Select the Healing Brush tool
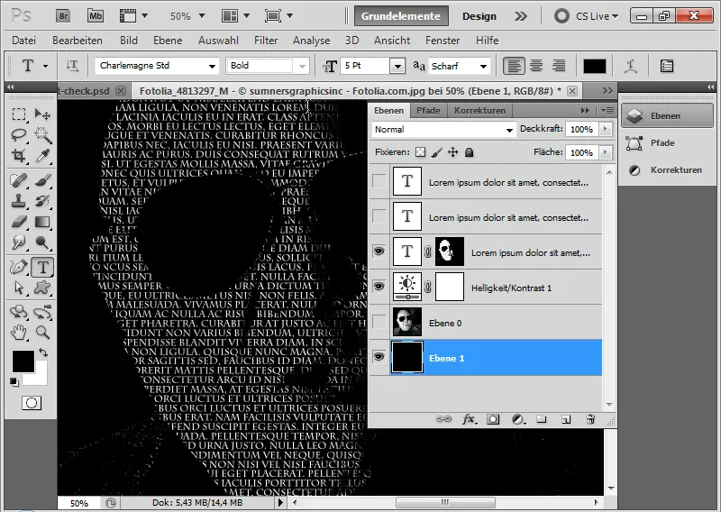 (x=19, y=180)
